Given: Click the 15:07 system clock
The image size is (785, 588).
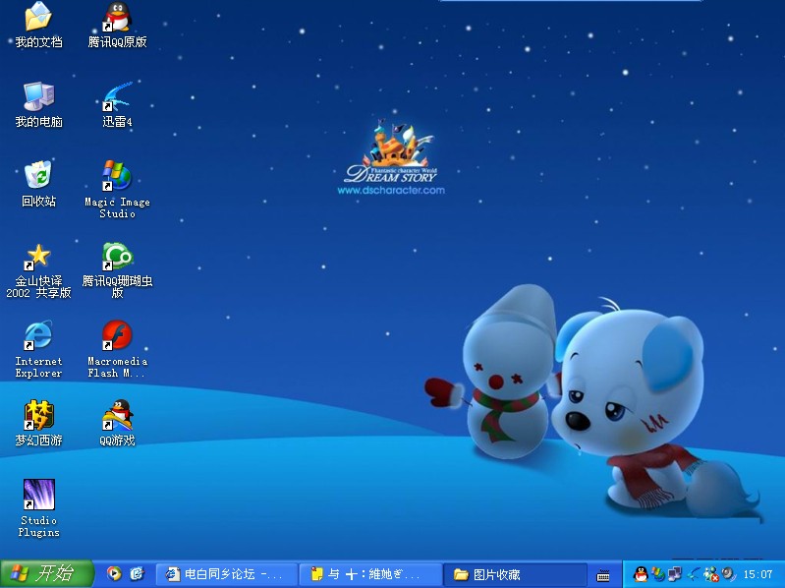Looking at the screenshot, I should [x=757, y=574].
